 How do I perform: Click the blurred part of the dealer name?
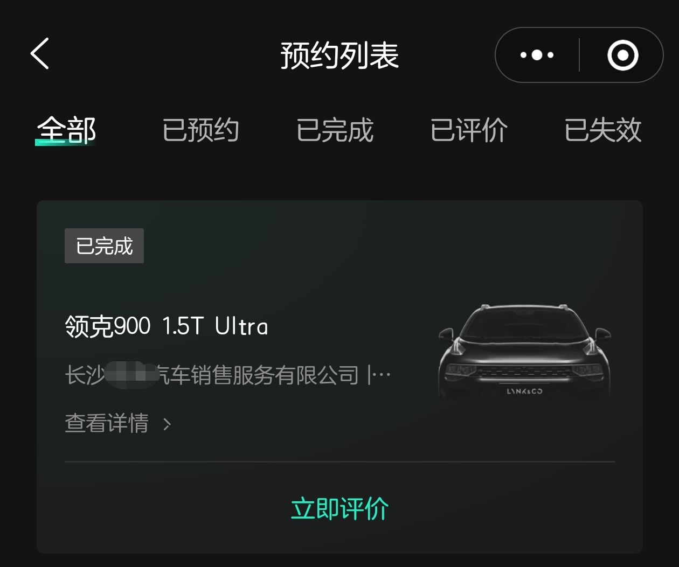131,375
